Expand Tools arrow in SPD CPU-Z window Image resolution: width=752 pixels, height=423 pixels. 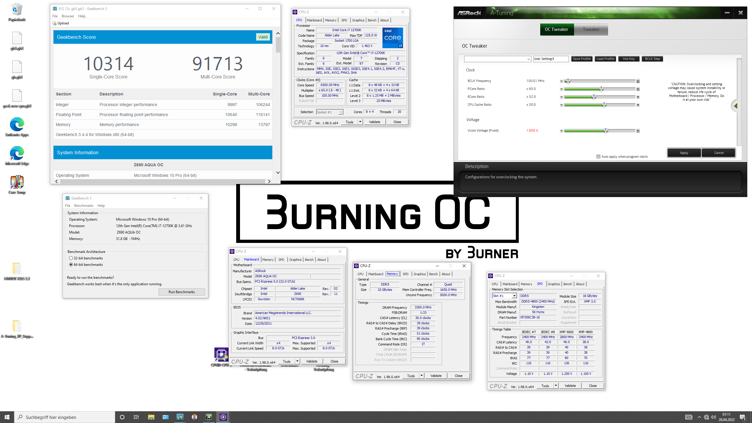point(556,386)
